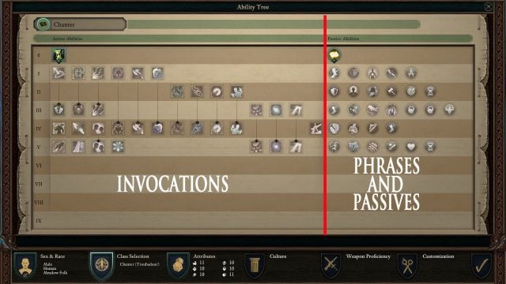Pick the hourglass passive in row II
The width and height of the screenshot is (506, 284).
pyautogui.click(x=430, y=92)
